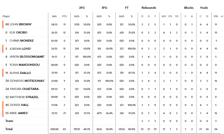Open Chima Moneke's player link
This screenshot has width=224, height=134.
click(x=21, y=41)
